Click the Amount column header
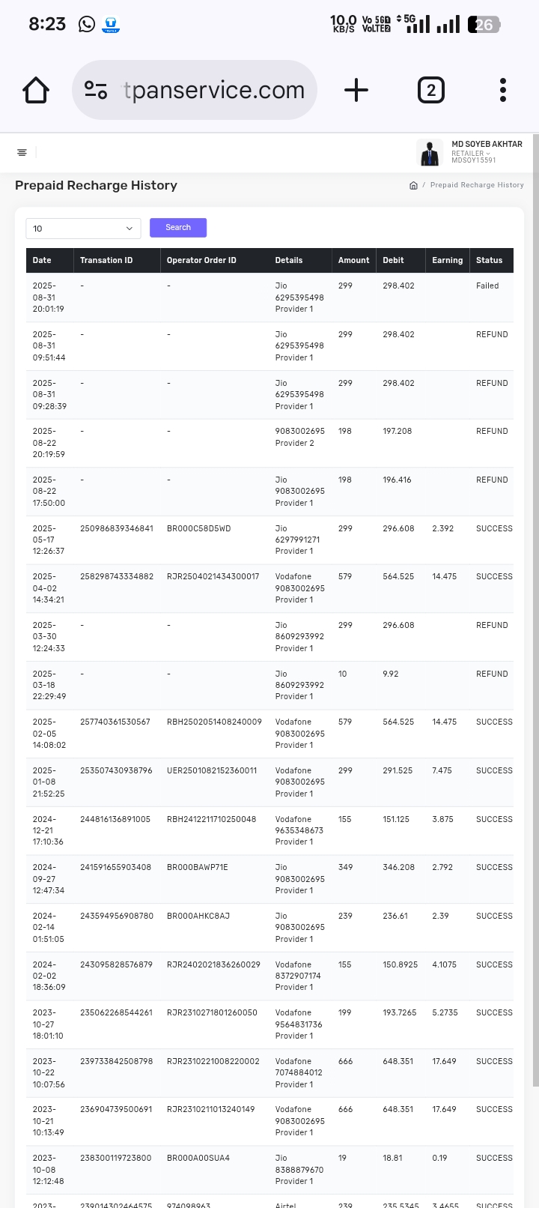The width and height of the screenshot is (539, 1208). [x=353, y=261]
